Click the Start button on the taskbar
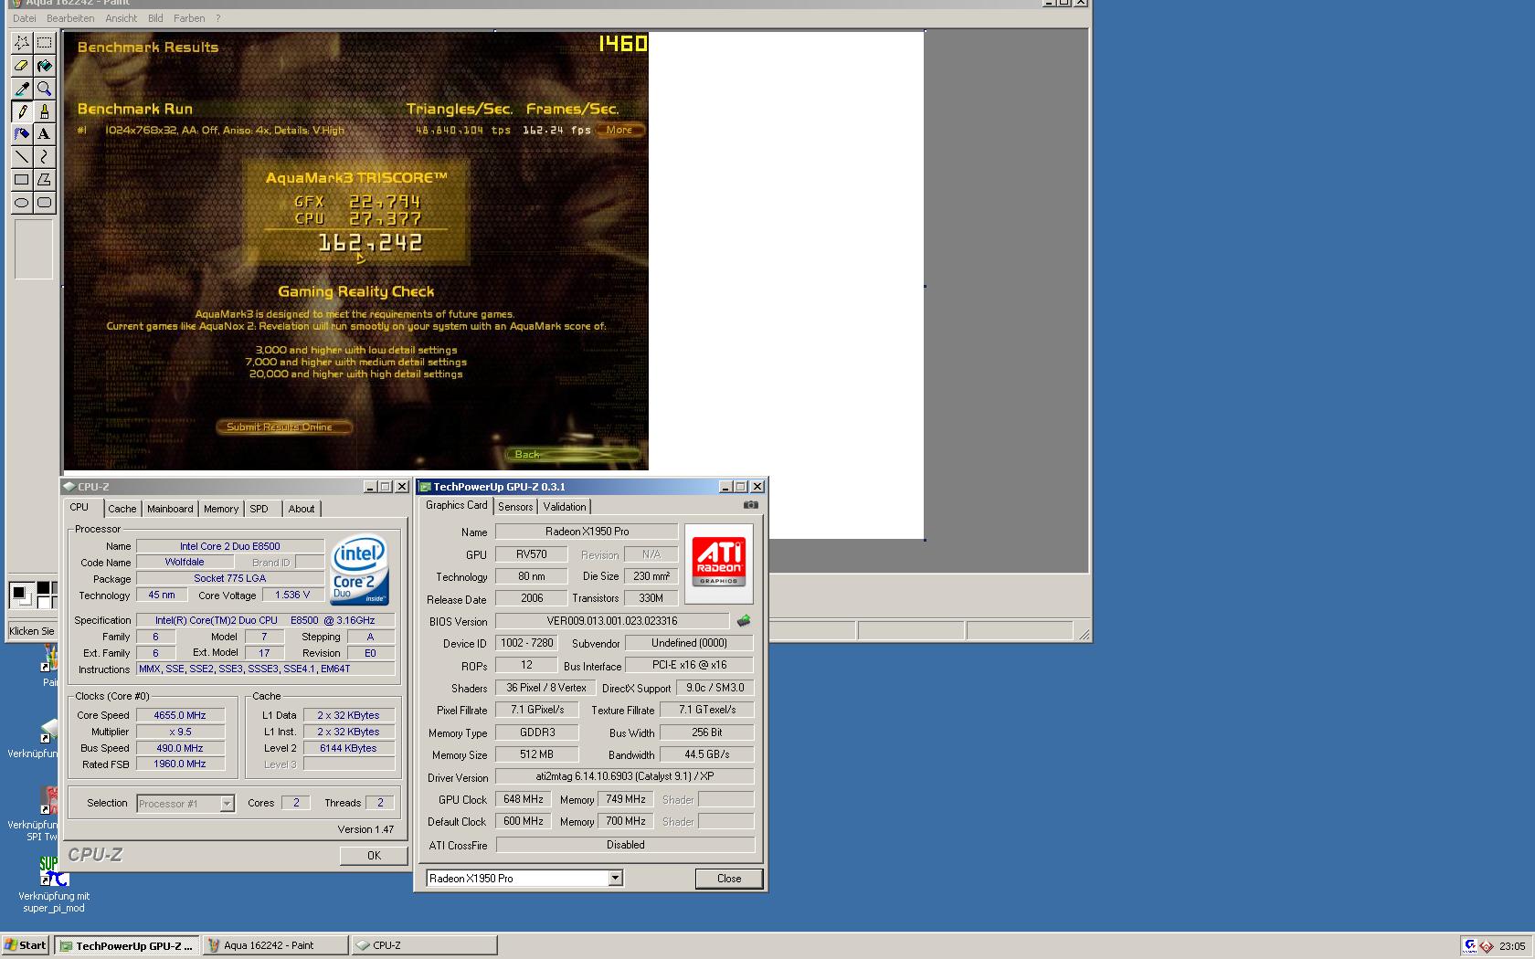The image size is (1535, 959). 26,945
